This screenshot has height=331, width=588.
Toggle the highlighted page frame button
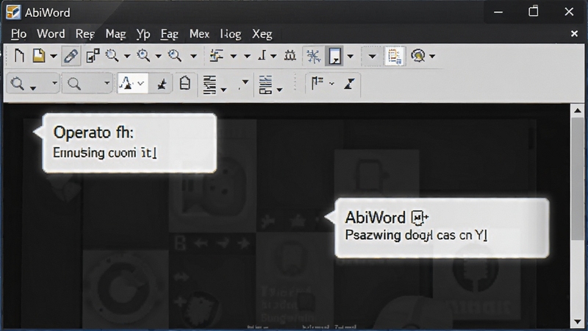334,56
